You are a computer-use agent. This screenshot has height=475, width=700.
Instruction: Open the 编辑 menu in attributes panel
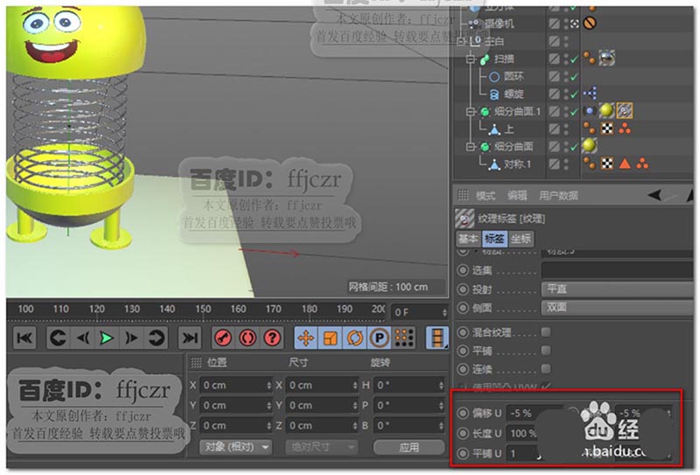[x=517, y=196]
